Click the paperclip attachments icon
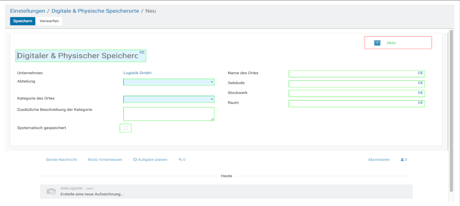The height and width of the screenshot is (206, 460). coord(180,160)
